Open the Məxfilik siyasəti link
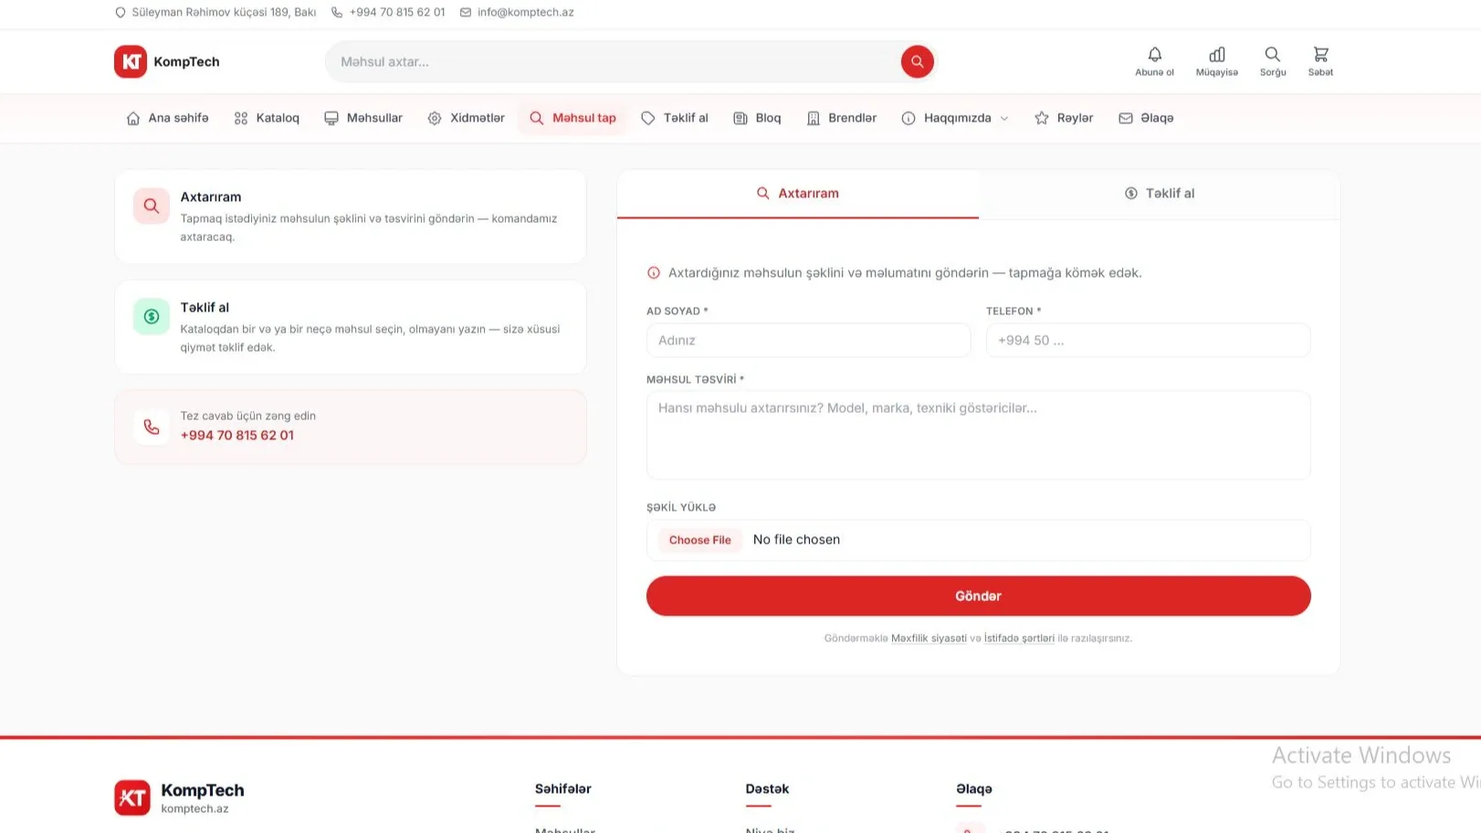Screen dimensions: 1481x833 click(929, 638)
